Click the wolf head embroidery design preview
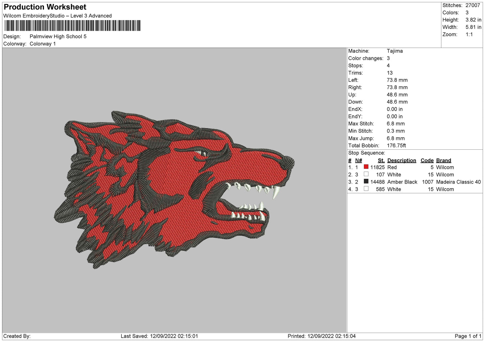The image size is (485, 342). 174,190
